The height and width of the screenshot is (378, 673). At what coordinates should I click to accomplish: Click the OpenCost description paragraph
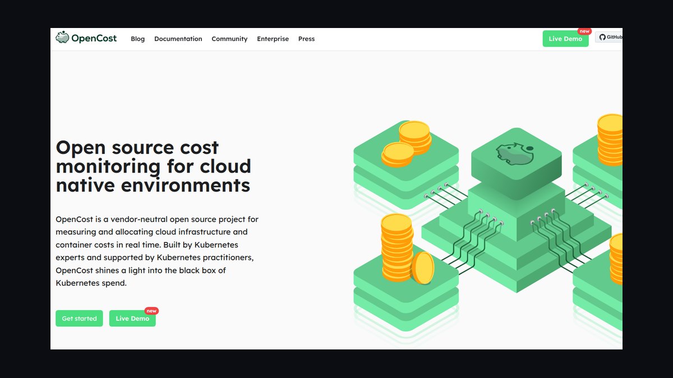[157, 251]
